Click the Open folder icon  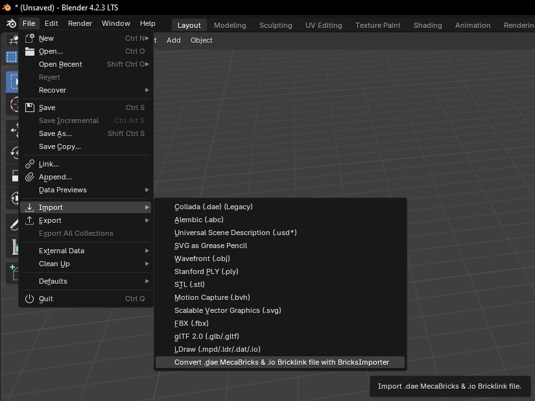(x=29, y=51)
